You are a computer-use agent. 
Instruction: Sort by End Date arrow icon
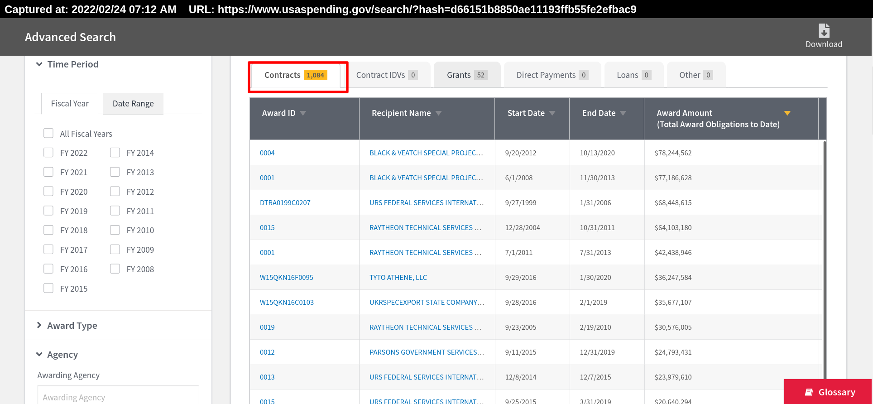(x=623, y=113)
